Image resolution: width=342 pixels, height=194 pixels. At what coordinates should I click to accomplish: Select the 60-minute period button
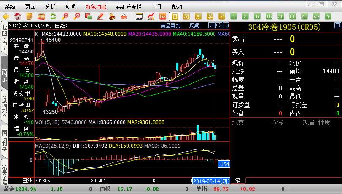point(292,16)
